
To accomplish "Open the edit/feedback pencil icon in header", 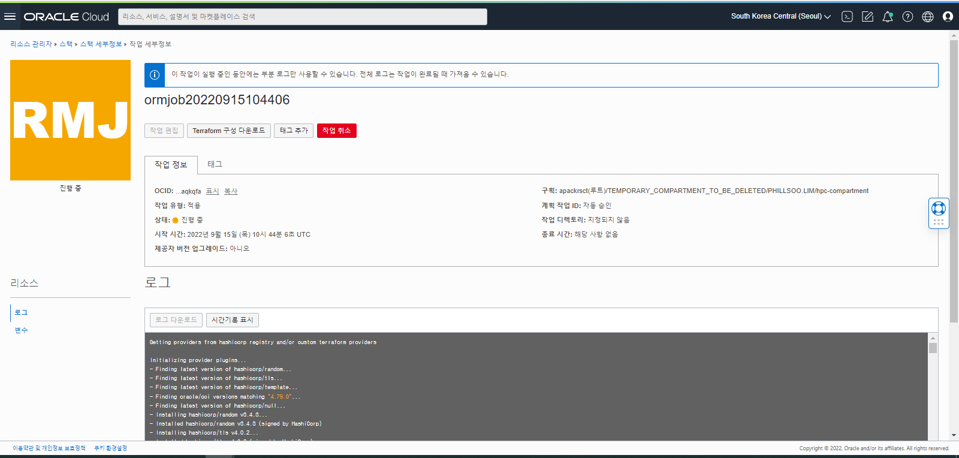I will point(867,17).
